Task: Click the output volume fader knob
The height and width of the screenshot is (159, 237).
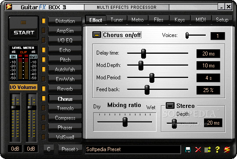Action: (32, 107)
